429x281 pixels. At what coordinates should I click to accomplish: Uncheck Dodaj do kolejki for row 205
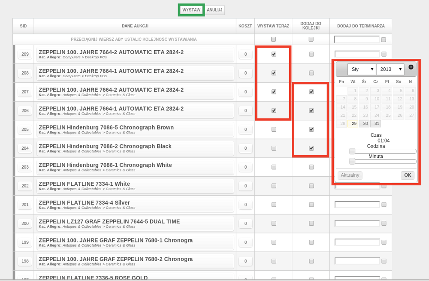click(311, 130)
